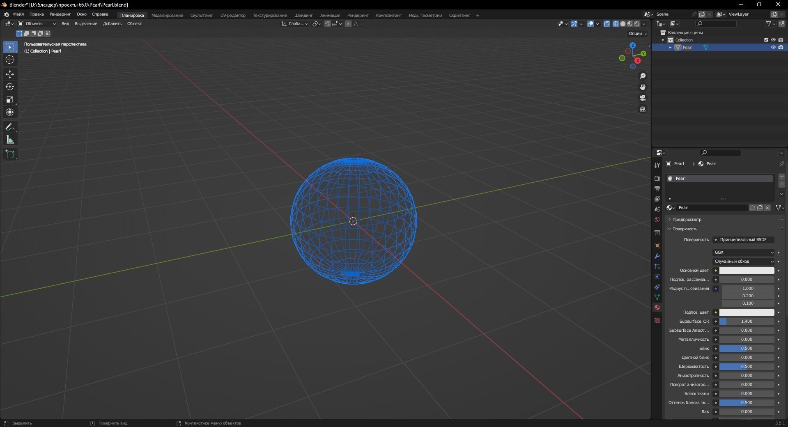Screen dimensions: 788x427
Task: Open the Texture properties tab
Action: click(x=657, y=320)
